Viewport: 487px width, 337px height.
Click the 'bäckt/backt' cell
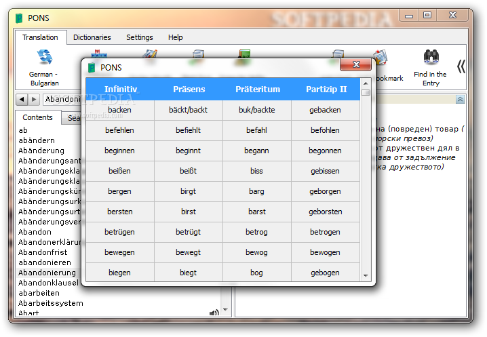click(189, 110)
